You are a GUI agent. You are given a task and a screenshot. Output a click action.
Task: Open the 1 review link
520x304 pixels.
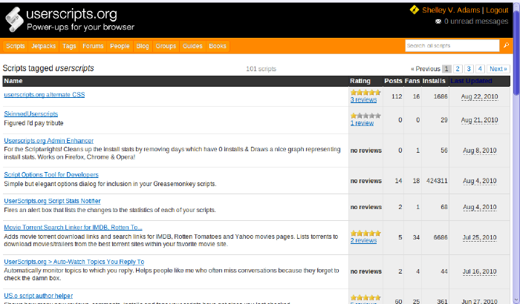click(362, 123)
